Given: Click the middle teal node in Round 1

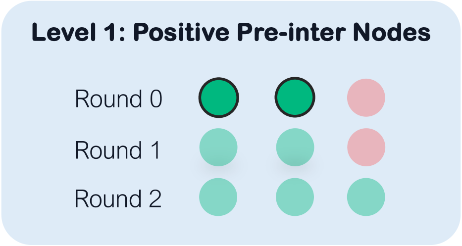Looking at the screenshot, I should pos(295,148).
